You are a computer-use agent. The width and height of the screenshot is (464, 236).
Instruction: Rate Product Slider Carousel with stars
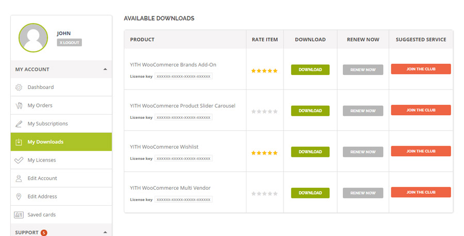tap(264, 112)
